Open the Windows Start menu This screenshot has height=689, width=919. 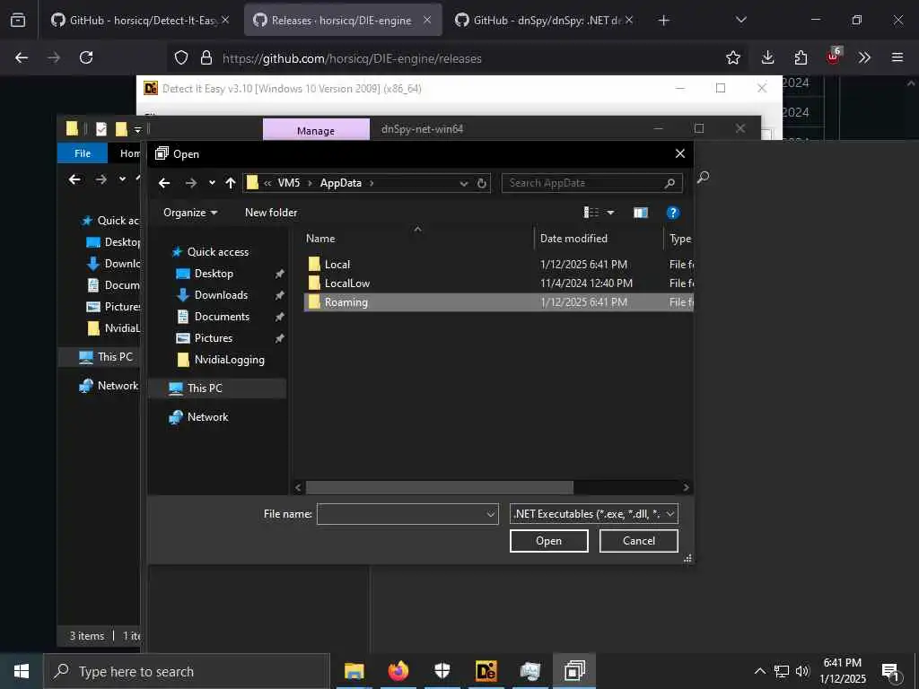pyautogui.click(x=22, y=671)
